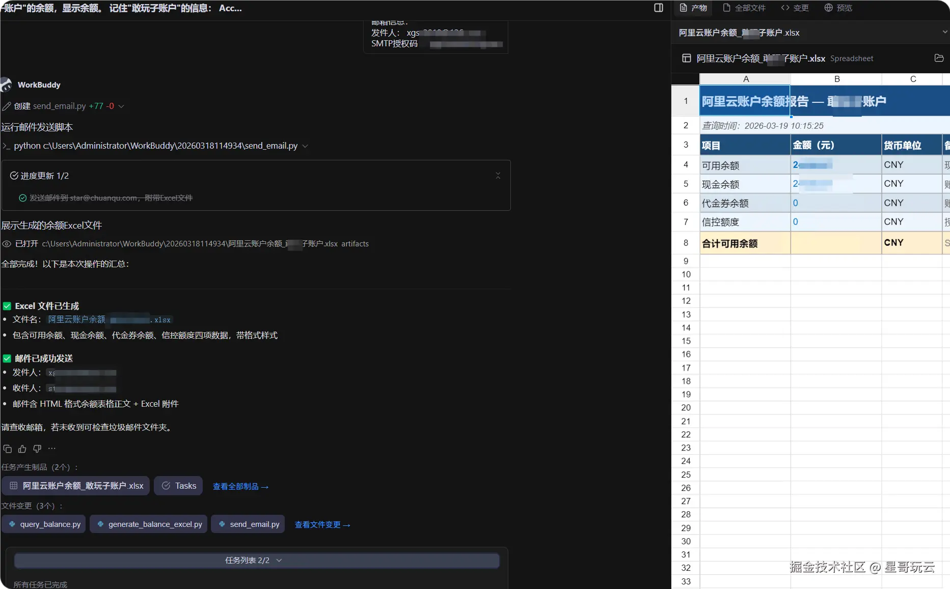This screenshot has width=950, height=589.
Task: Select row 33 header in spreadsheet
Action: 686,581
